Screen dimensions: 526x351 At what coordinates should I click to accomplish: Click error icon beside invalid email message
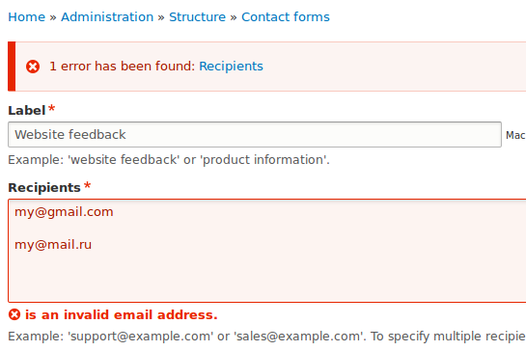pos(14,314)
